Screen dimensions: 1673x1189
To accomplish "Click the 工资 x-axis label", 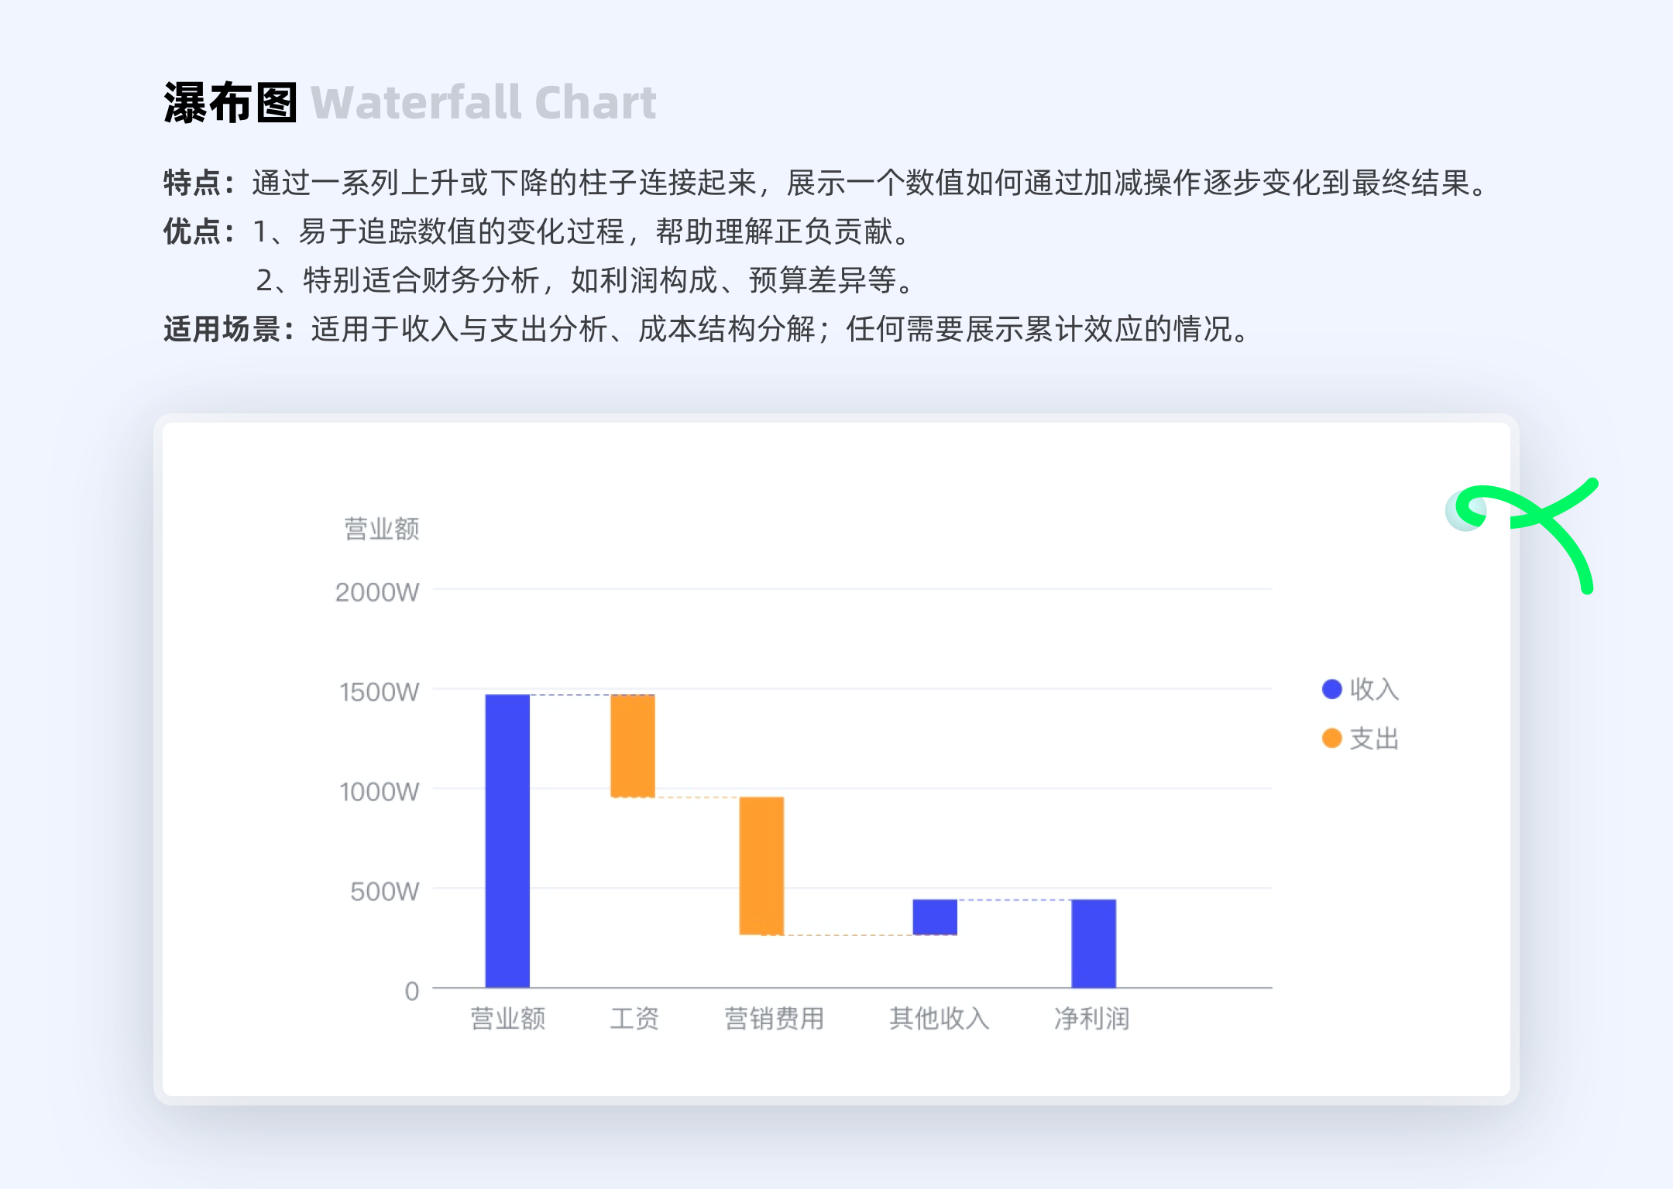I will pos(634,1019).
